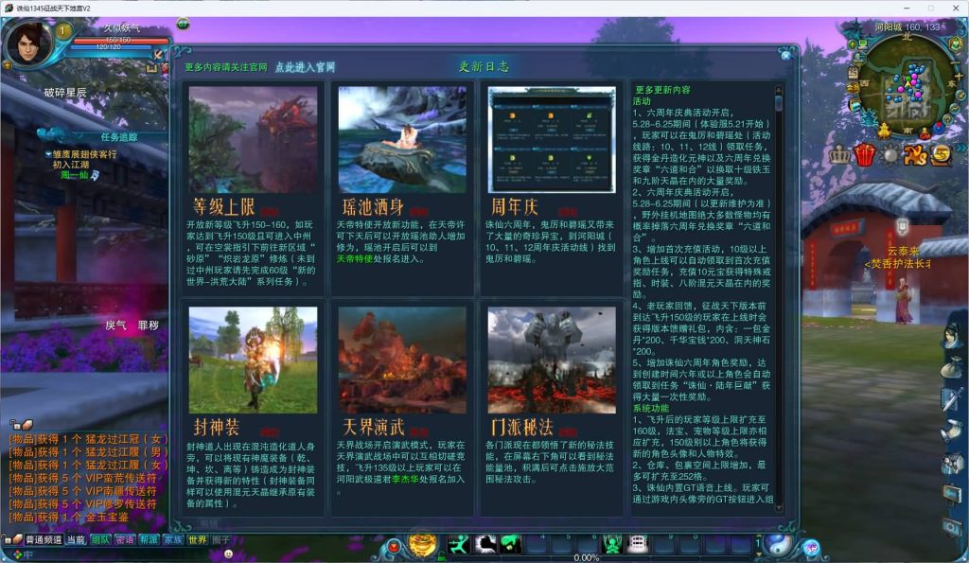Collapse the minimap with its side arrow button
Viewport: 969px width, 563px height.
pos(961,95)
